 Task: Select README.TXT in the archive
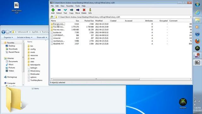tap(57, 44)
